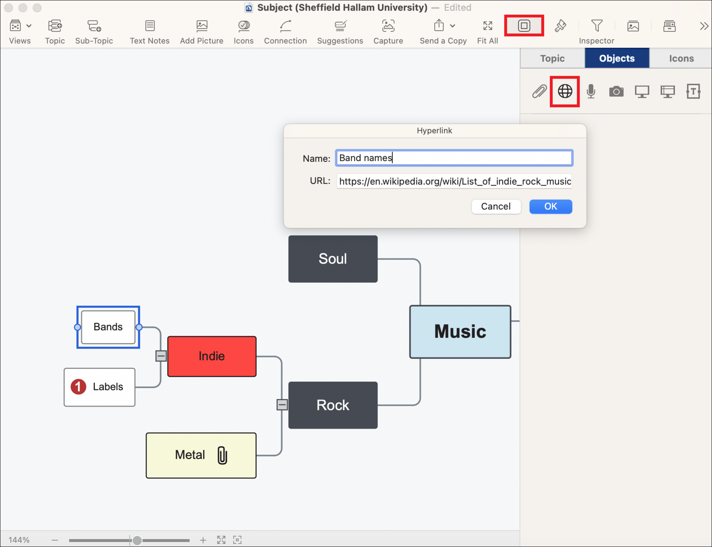Open the Connection tool in toolbar
Screen dimensions: 712x547
click(285, 26)
